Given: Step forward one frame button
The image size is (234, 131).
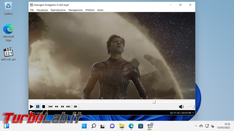Looking at the screenshot, I should point(75,107).
